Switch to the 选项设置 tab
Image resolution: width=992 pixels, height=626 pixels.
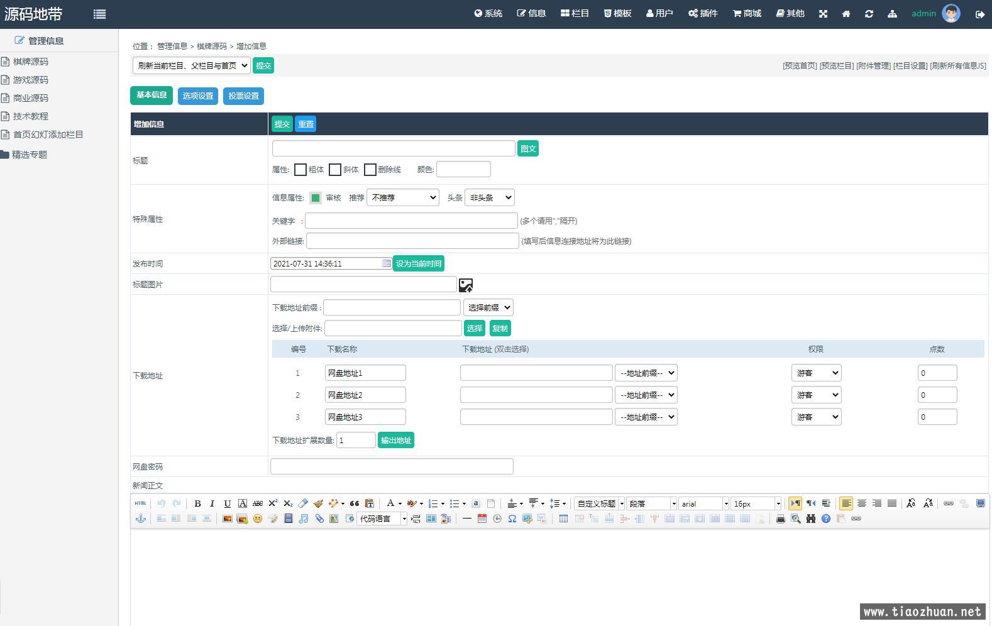tap(198, 96)
